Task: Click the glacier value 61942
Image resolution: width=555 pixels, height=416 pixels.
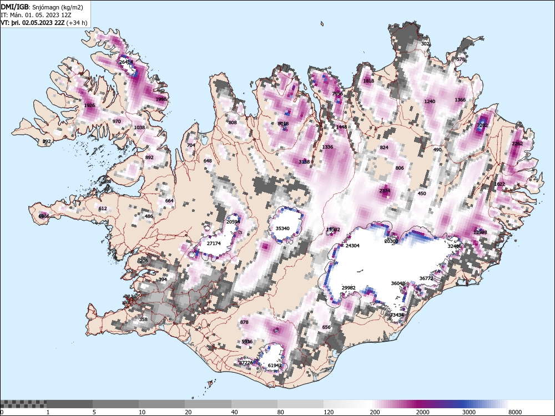Action: [275, 366]
